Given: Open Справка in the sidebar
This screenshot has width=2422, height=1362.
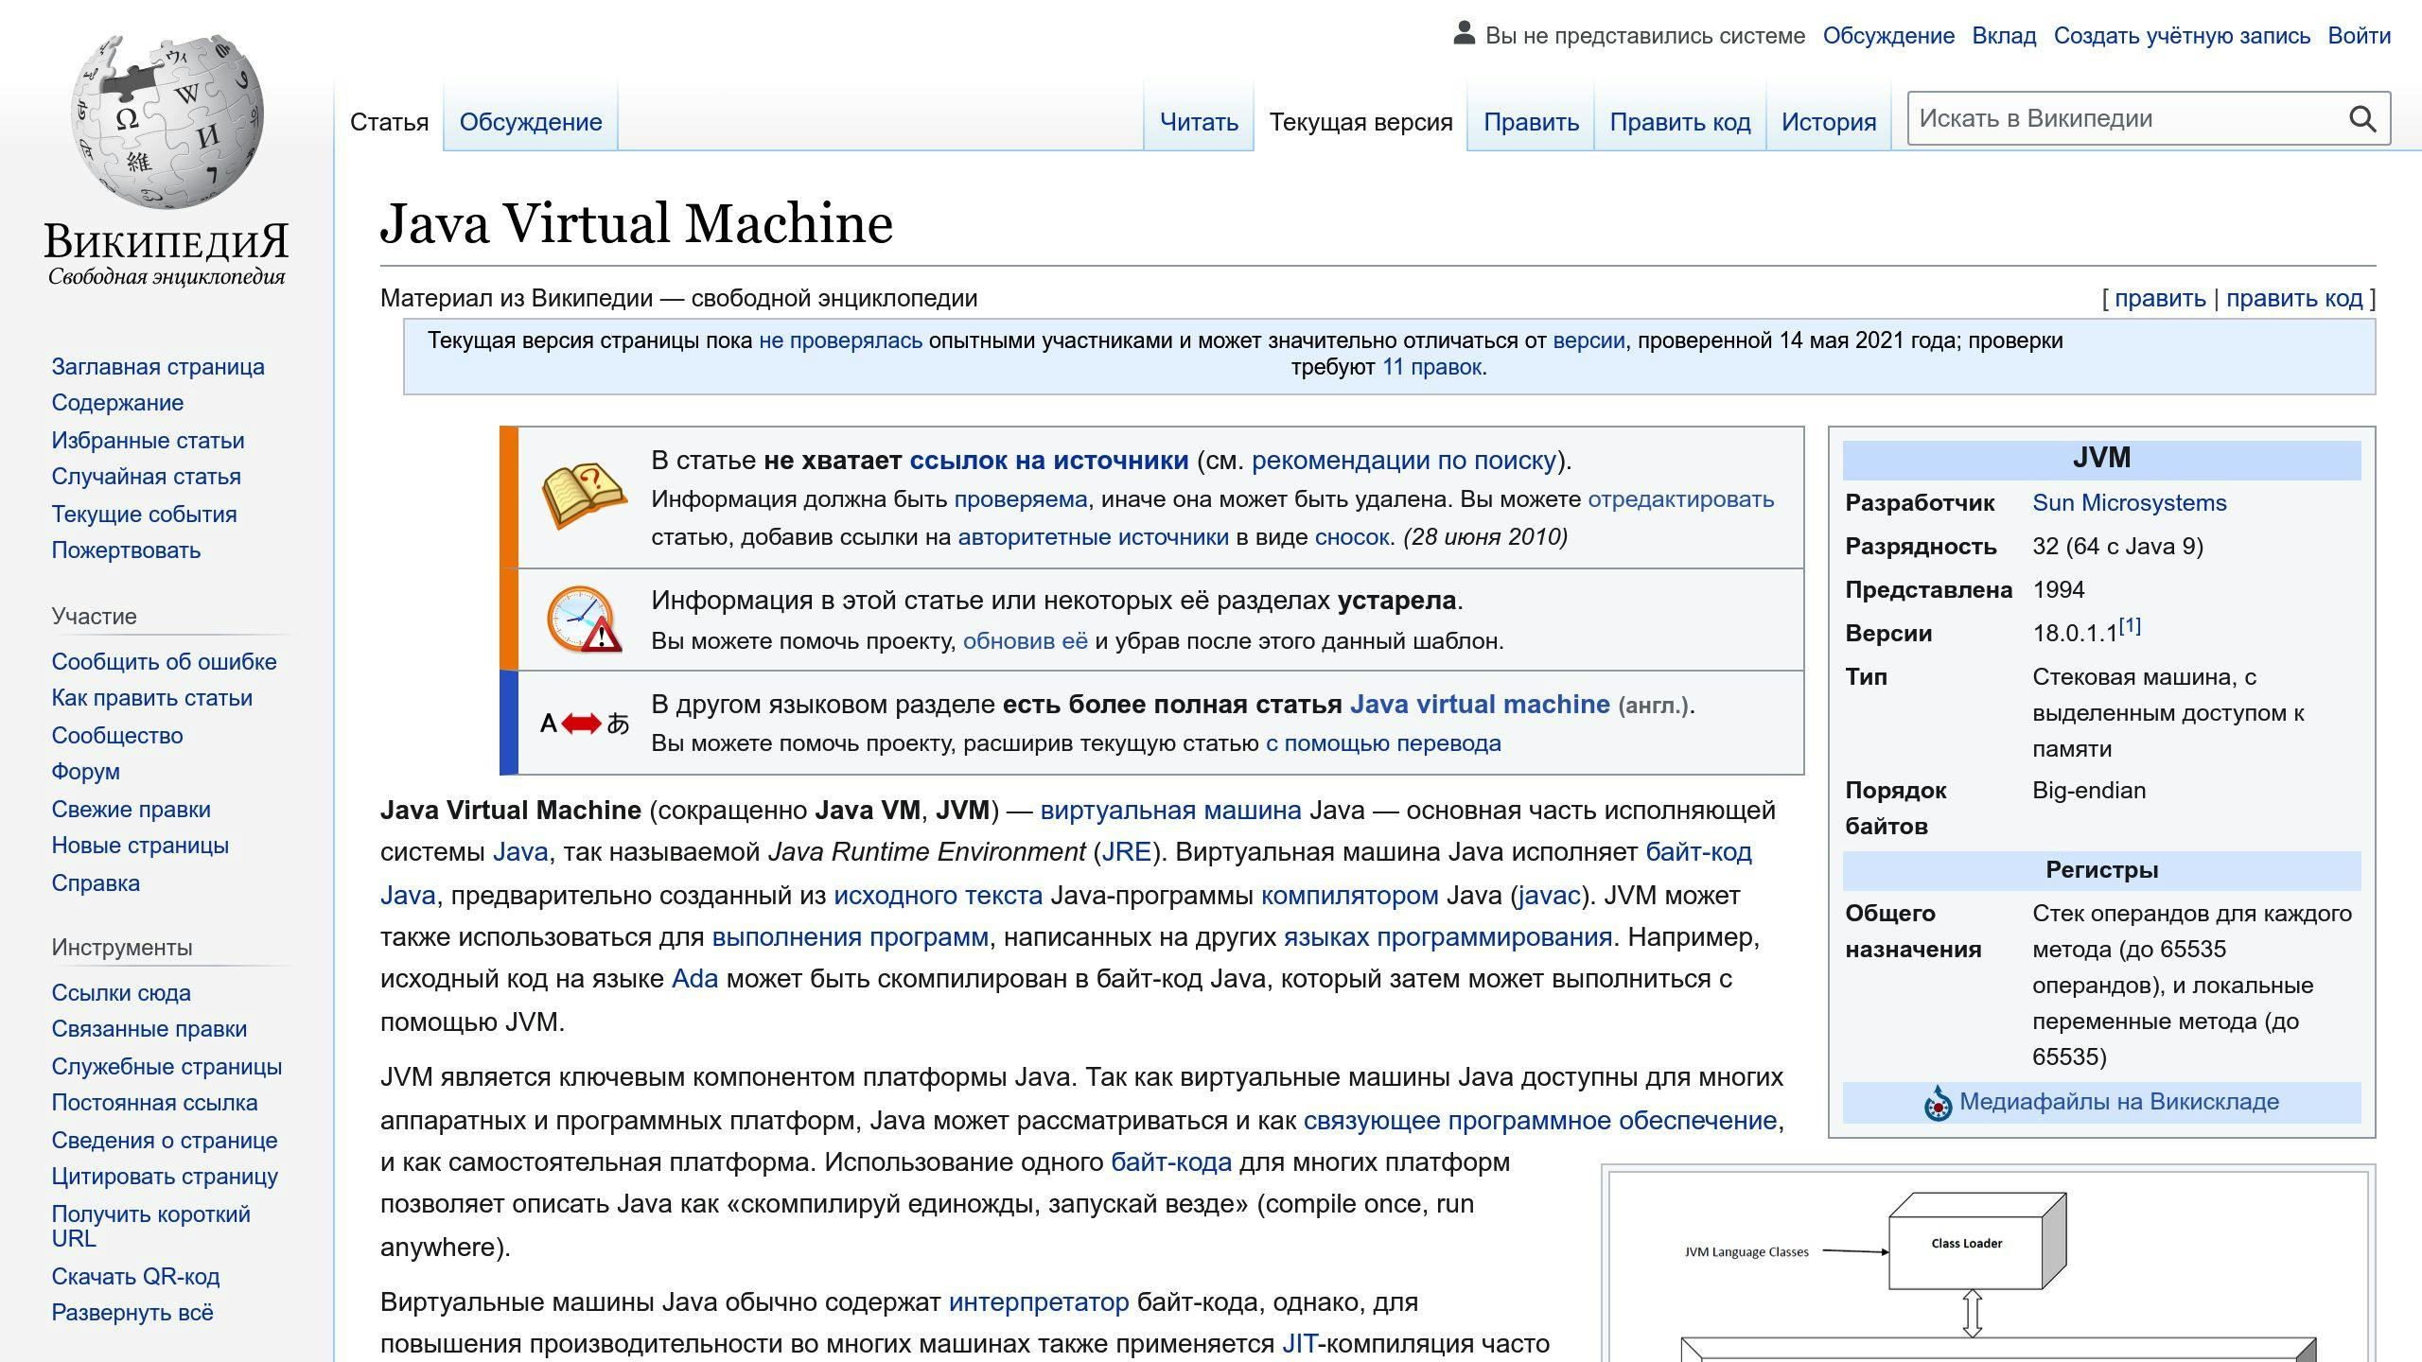Looking at the screenshot, I should tap(96, 883).
